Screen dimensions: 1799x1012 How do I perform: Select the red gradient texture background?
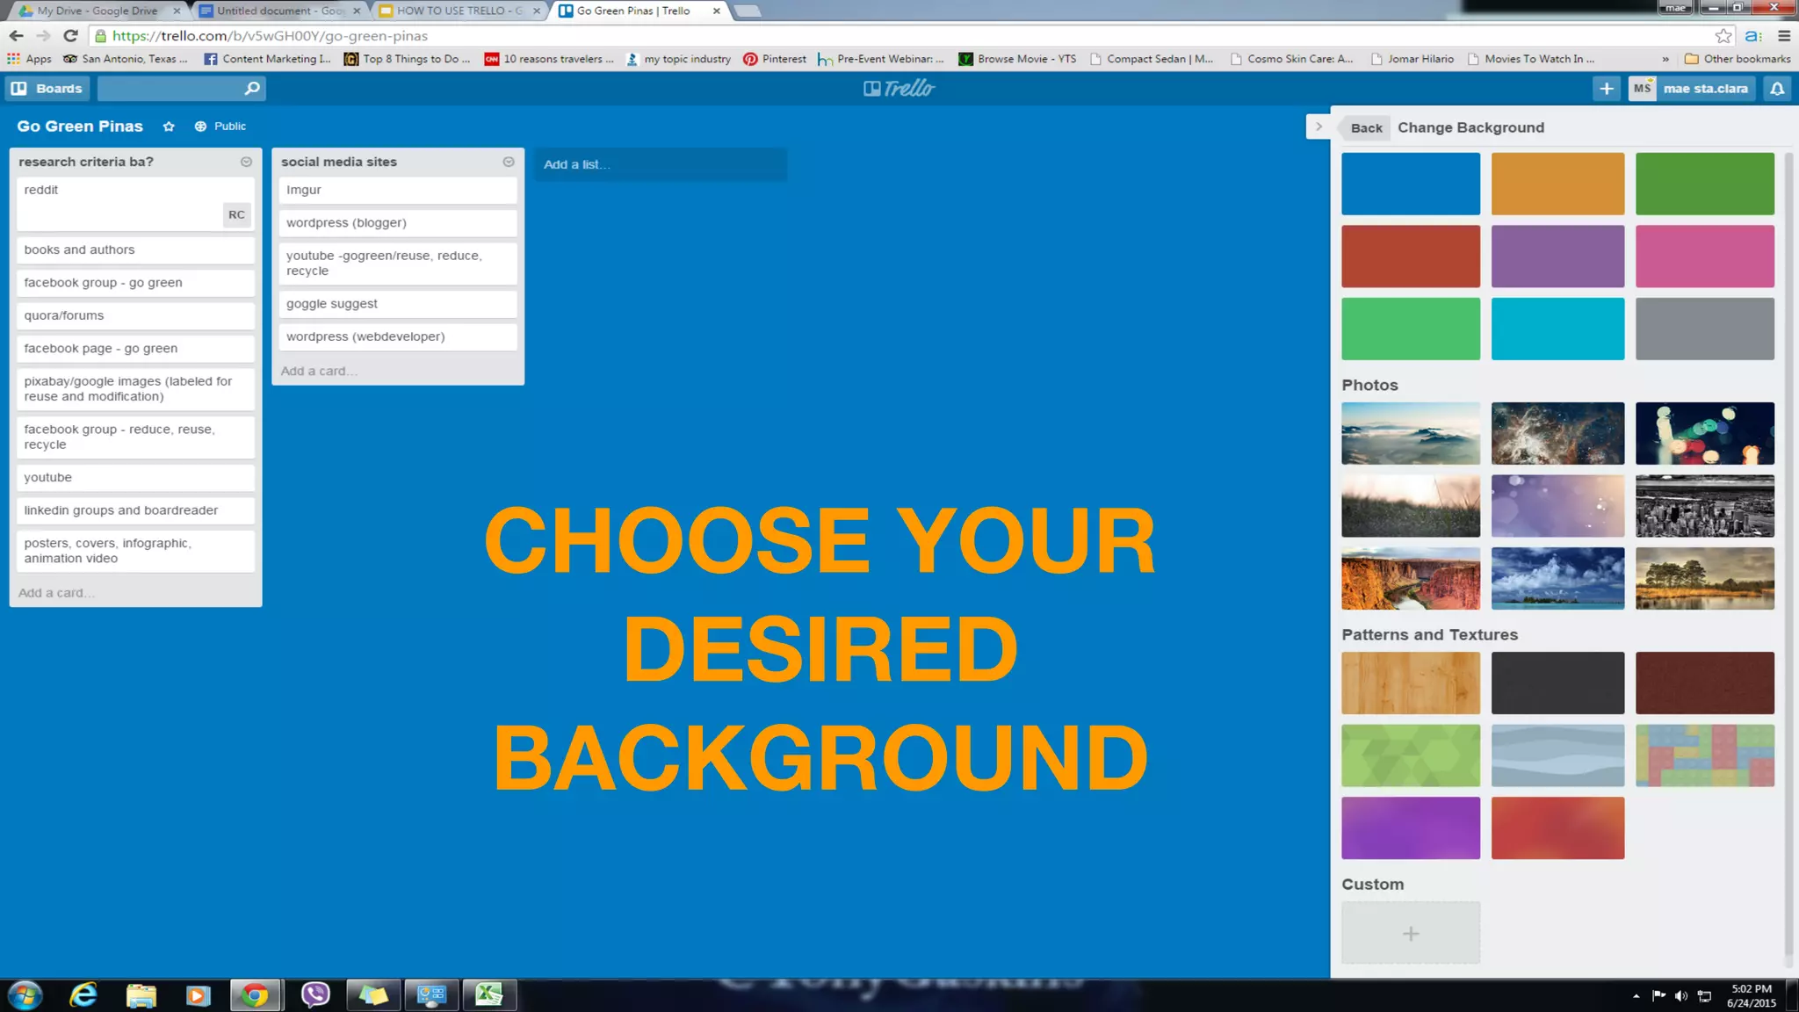(1557, 828)
